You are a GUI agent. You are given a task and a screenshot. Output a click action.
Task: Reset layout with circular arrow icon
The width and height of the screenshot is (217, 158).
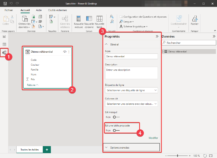[x=205, y=156]
